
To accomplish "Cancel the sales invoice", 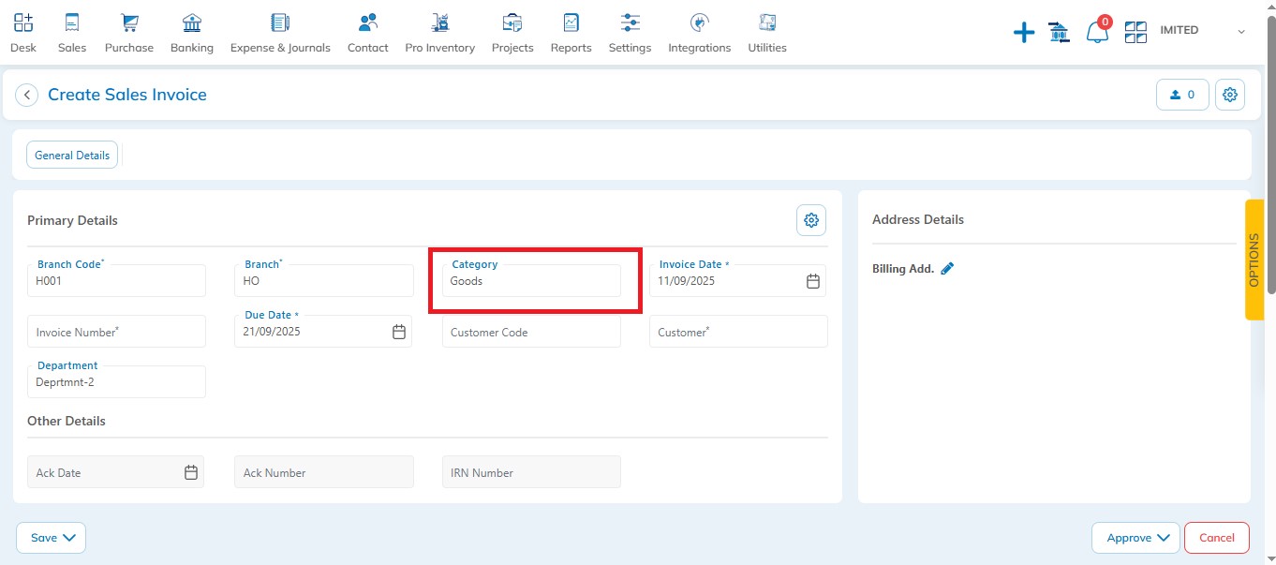I will coord(1216,538).
